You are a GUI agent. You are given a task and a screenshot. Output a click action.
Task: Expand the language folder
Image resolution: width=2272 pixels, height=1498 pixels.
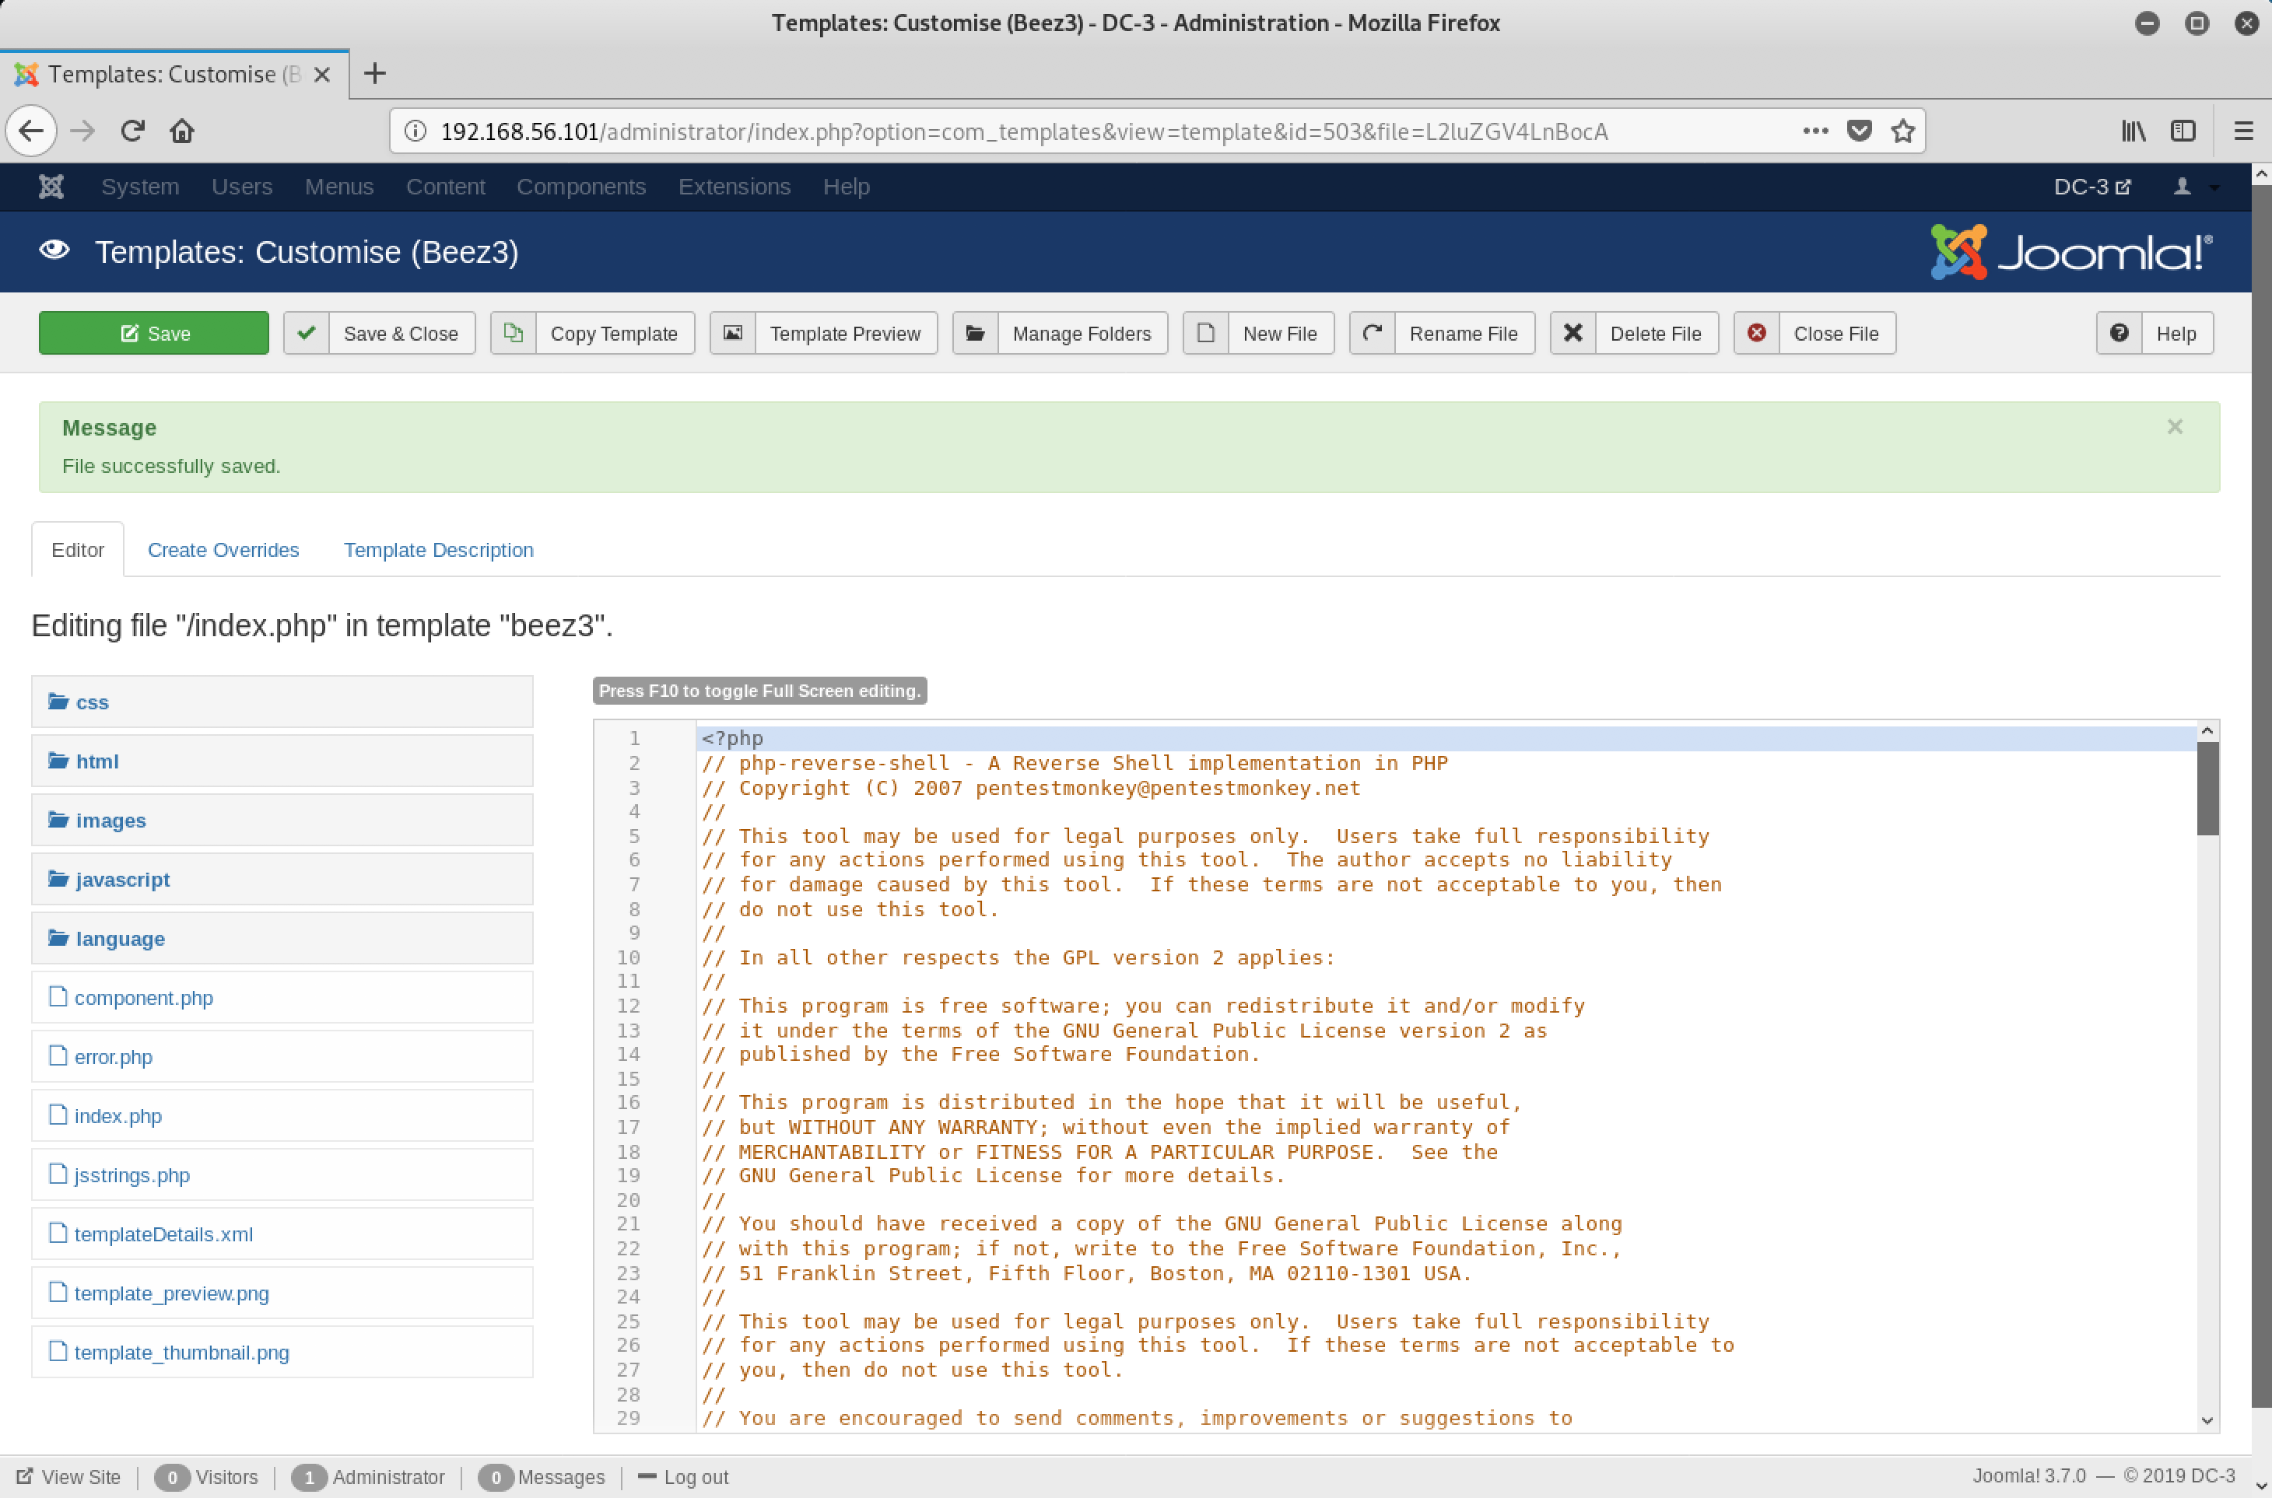coord(282,939)
